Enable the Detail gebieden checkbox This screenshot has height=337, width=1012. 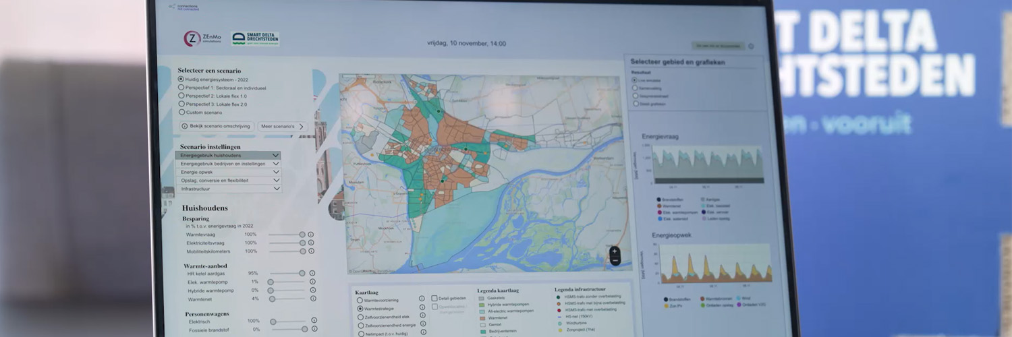(434, 299)
